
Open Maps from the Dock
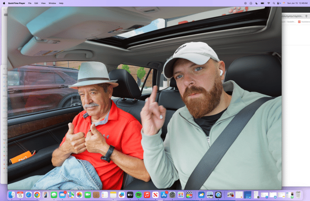[71, 195]
